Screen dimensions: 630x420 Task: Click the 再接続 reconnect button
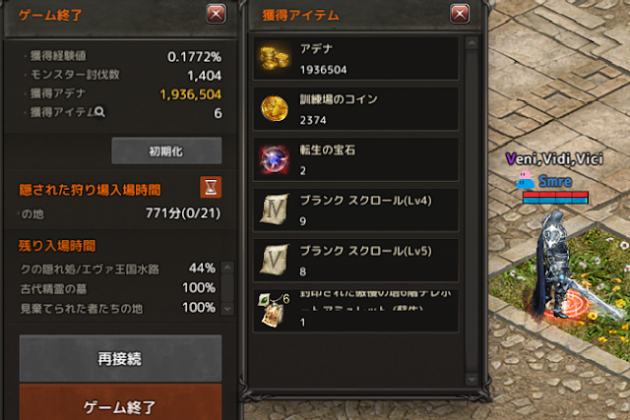click(x=120, y=358)
